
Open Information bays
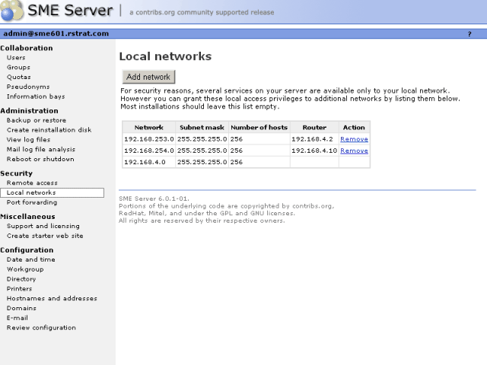tap(36, 97)
